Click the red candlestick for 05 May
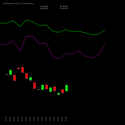The height and width of the screenshot is (125, 125). (14, 78)
